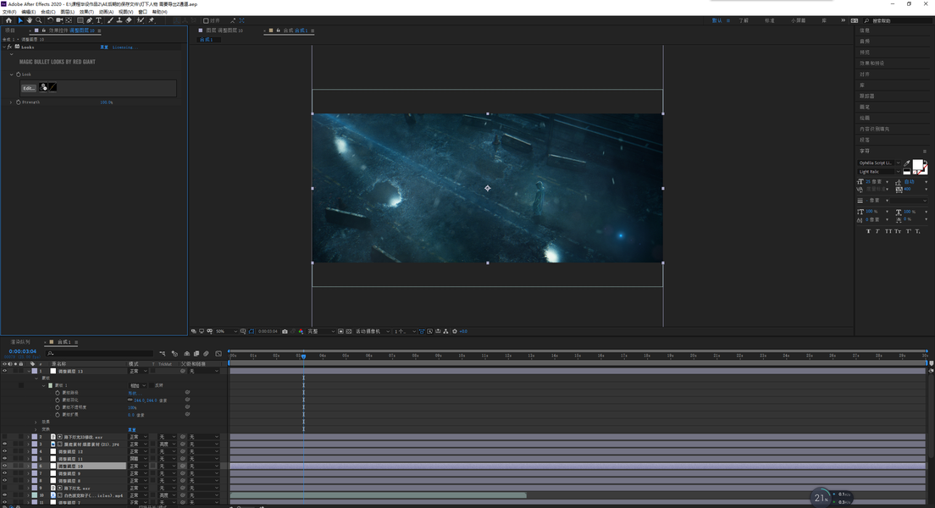Select the 标准 workspace

point(770,20)
